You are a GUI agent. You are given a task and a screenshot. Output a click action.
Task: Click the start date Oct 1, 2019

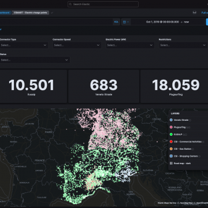pos(162,22)
